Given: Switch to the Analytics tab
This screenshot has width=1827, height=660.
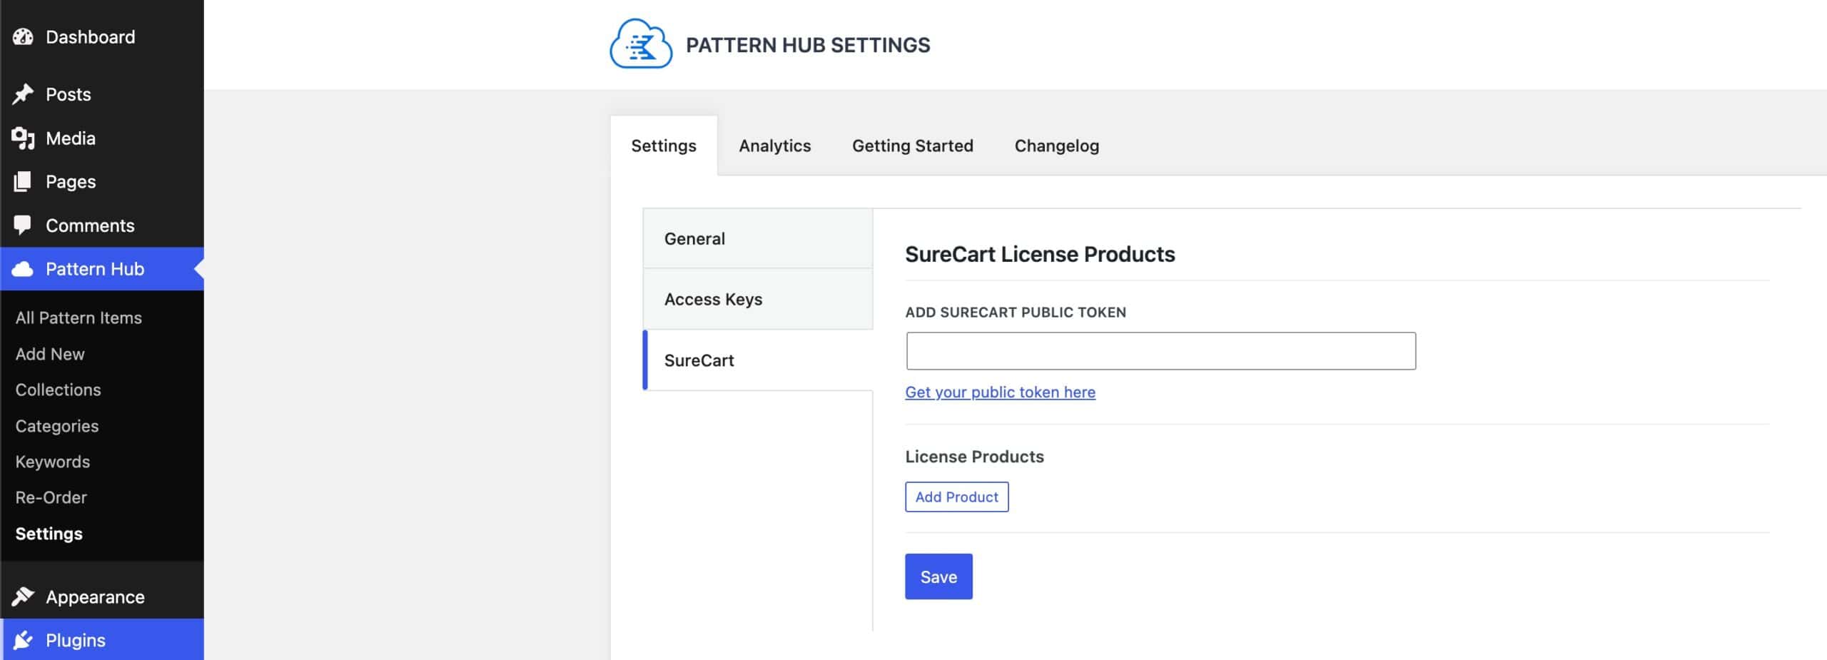Looking at the screenshot, I should 774,146.
